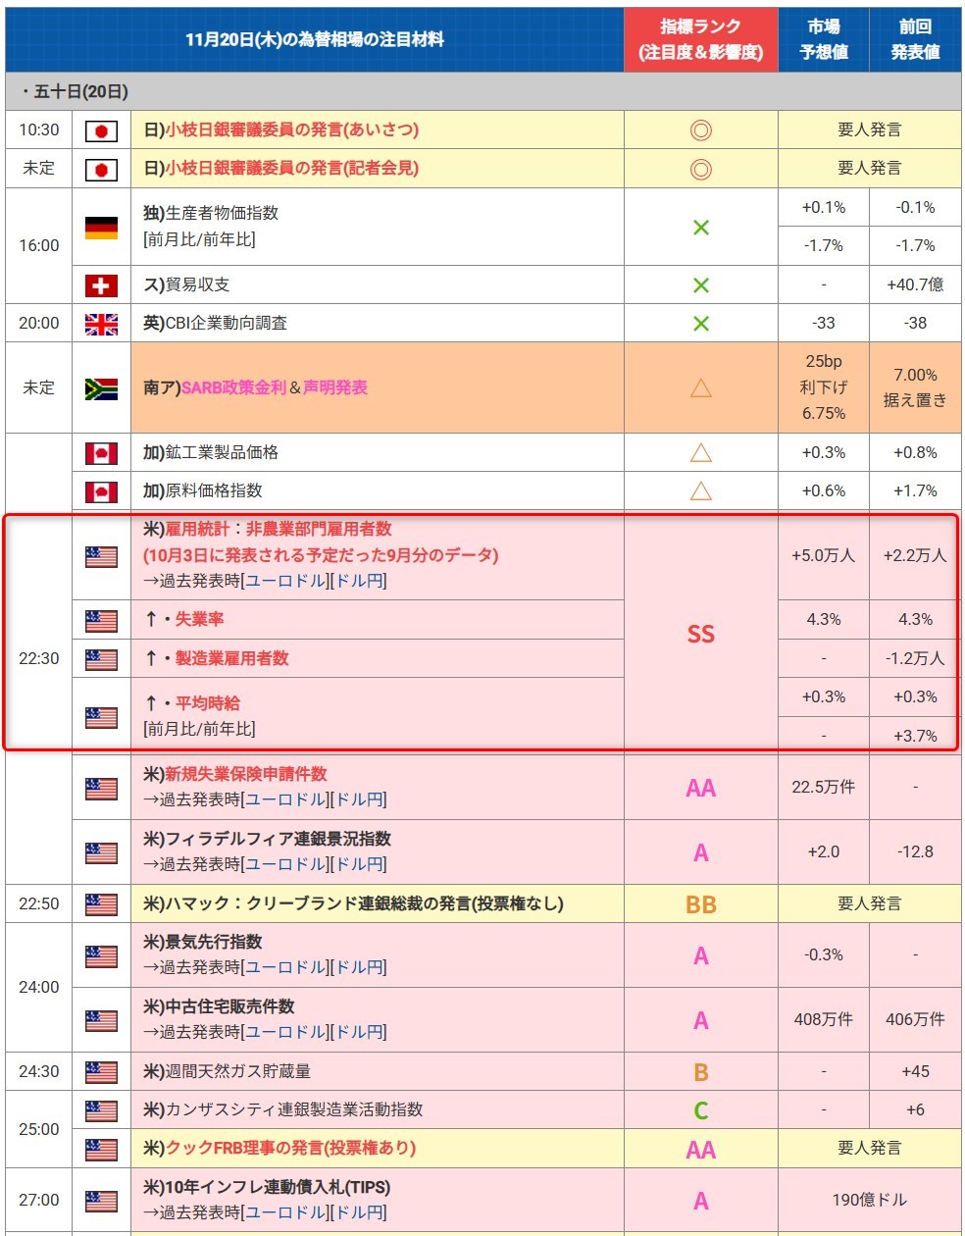
Task: Click the UK flag next to CBI企業動向調査
Action: tap(101, 324)
